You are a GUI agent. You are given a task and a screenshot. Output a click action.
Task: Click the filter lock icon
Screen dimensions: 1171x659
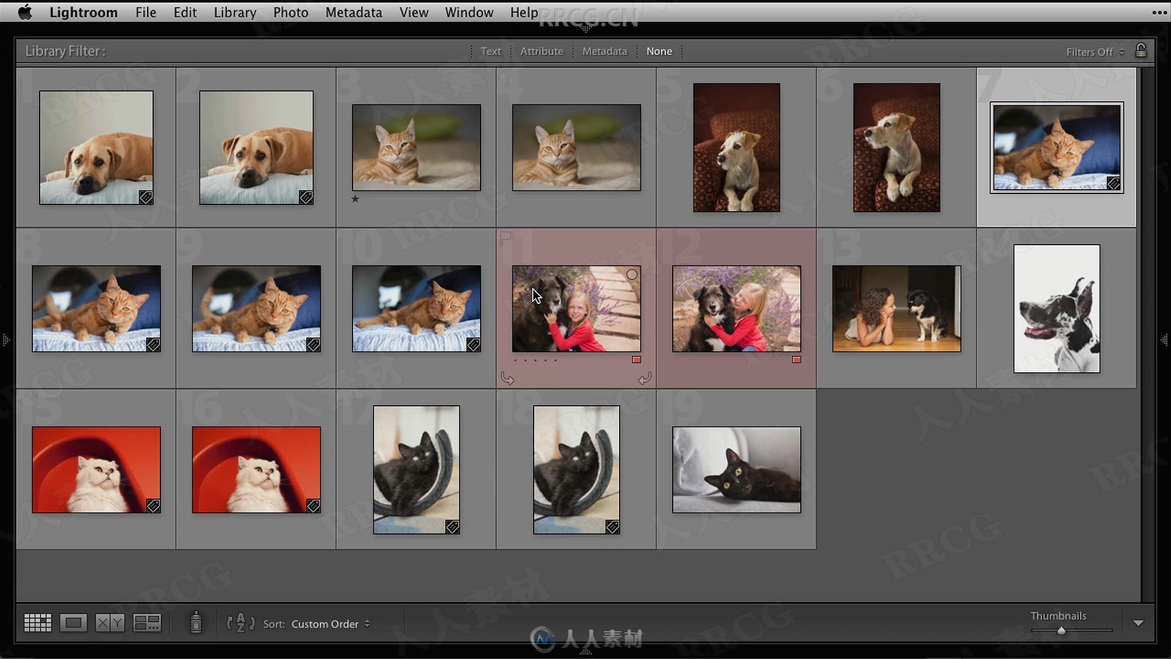click(x=1141, y=51)
